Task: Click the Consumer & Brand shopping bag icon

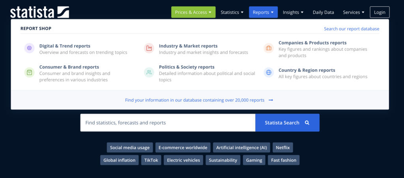Action: [x=29, y=72]
